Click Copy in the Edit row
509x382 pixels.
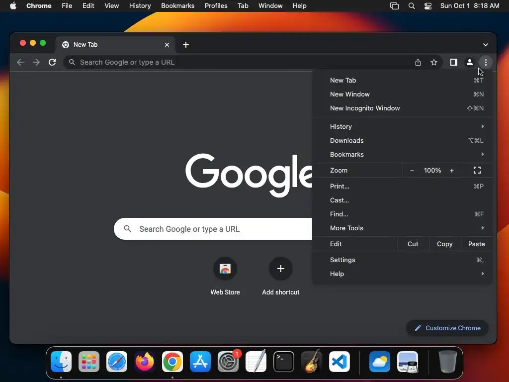[x=445, y=244]
